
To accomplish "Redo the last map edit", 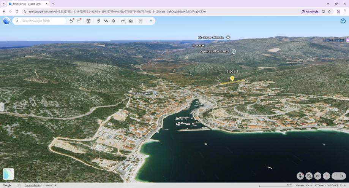I will 79,21.
